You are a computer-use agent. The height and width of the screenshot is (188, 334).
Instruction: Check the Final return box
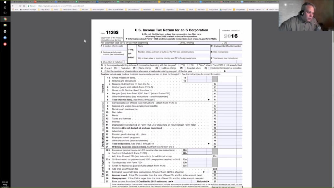tap(119, 68)
